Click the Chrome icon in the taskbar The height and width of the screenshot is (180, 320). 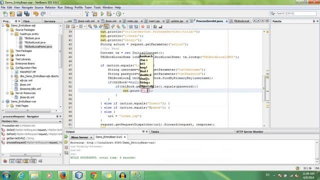pyautogui.click(x=93, y=175)
